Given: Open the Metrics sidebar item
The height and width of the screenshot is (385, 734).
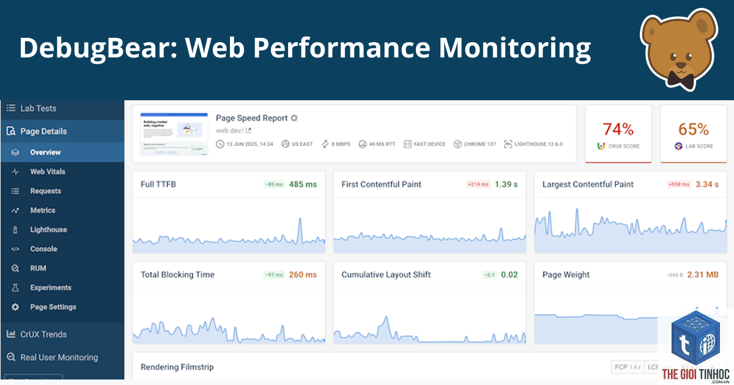Looking at the screenshot, I should pyautogui.click(x=62, y=210).
